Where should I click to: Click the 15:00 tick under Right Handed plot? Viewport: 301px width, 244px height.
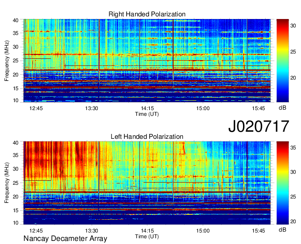pos(203,108)
